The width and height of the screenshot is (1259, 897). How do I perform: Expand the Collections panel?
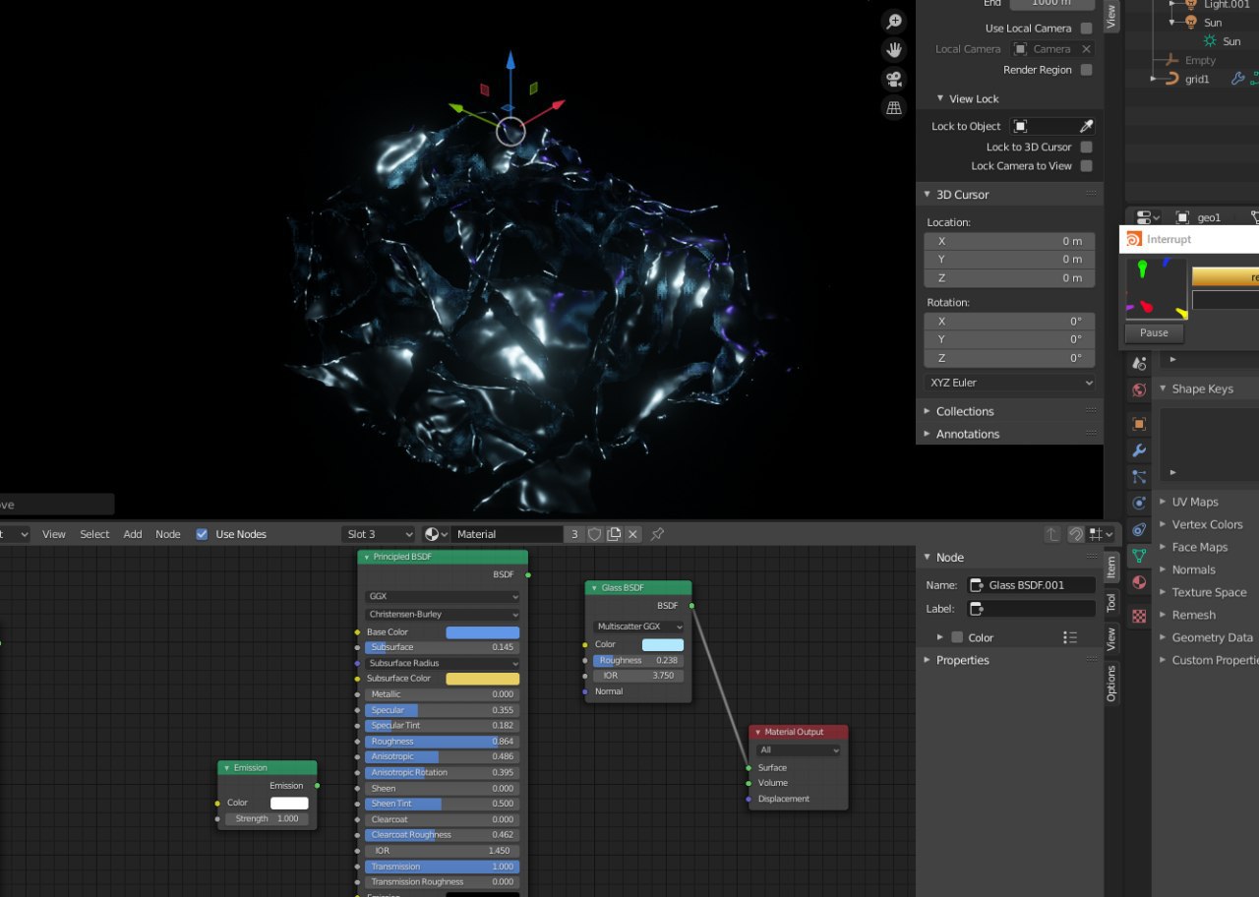(x=964, y=411)
